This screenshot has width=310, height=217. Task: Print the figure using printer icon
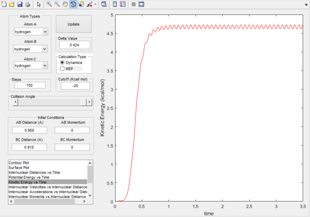27,4
